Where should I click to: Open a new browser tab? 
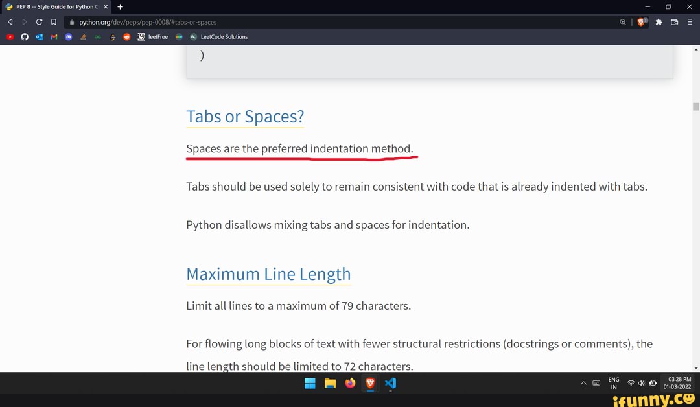(x=121, y=7)
